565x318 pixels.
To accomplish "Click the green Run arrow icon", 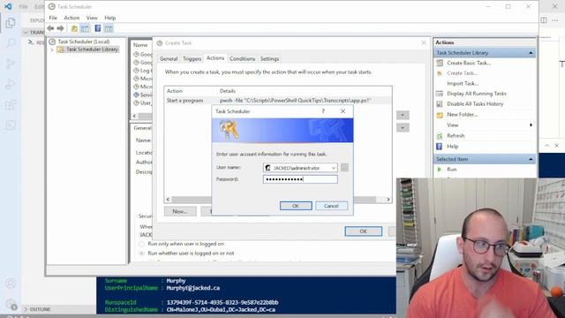I will [440, 169].
